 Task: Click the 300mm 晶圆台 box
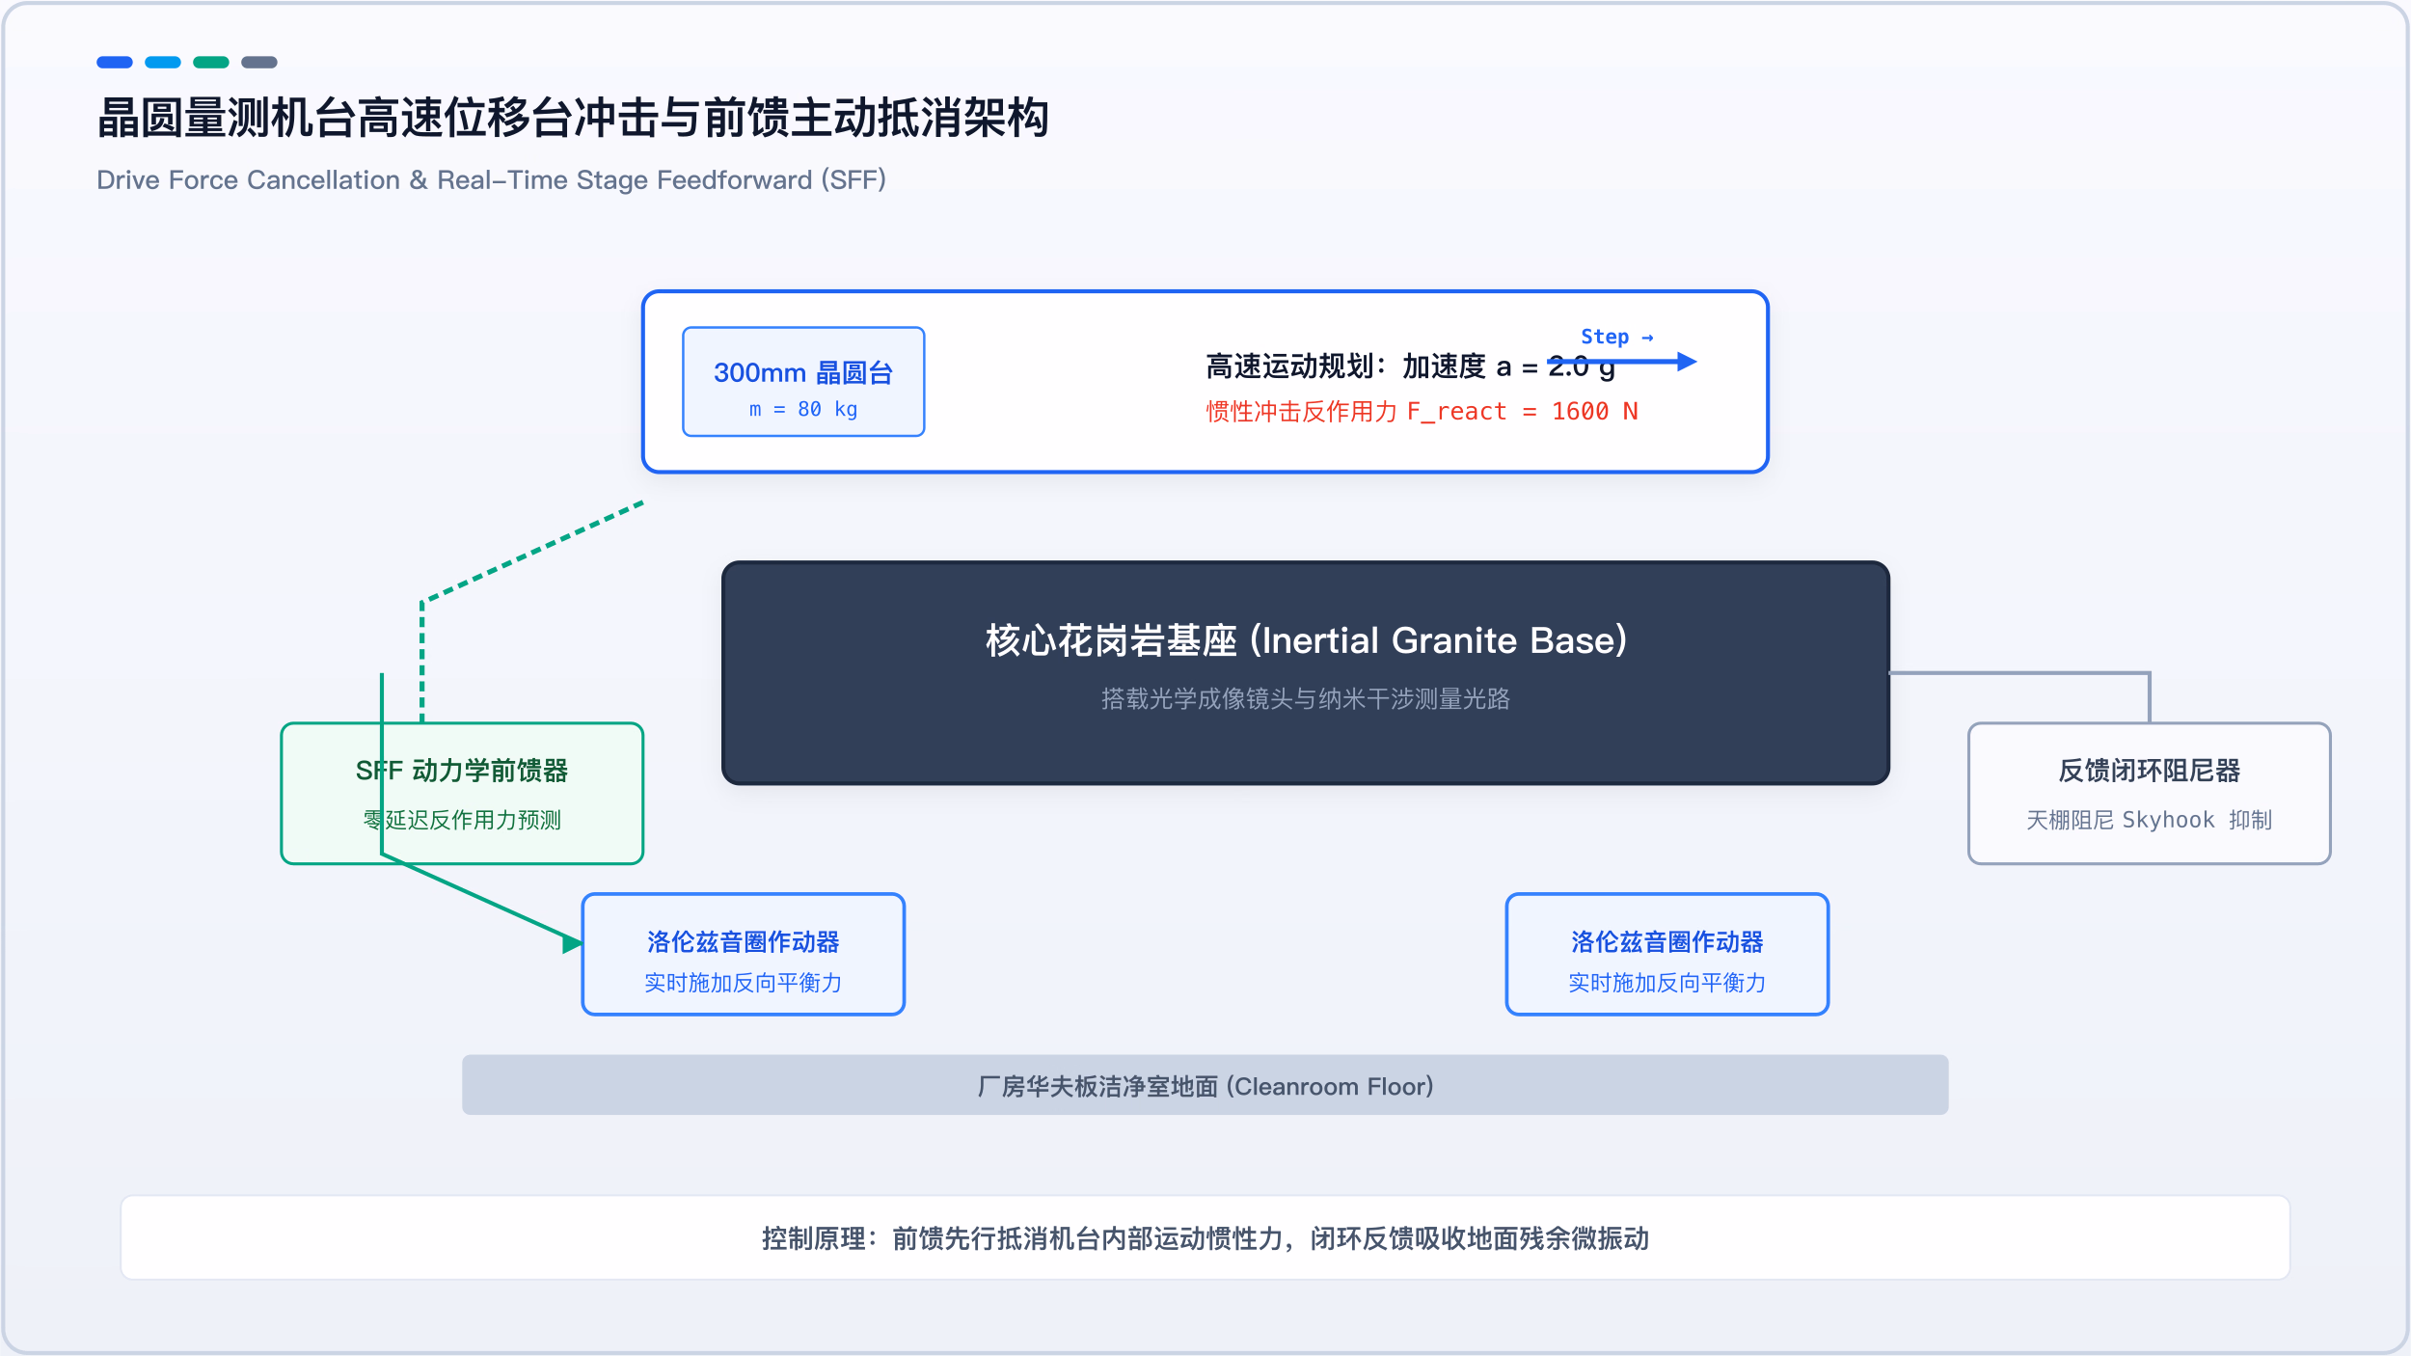pos(803,382)
